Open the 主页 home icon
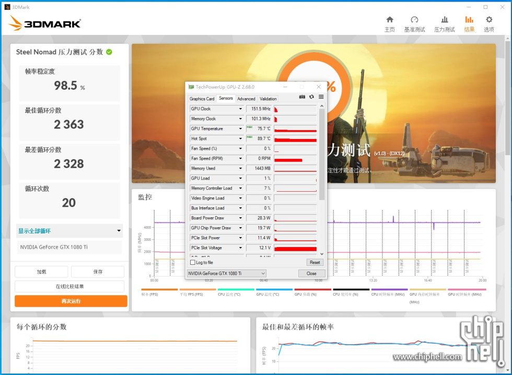 coord(389,20)
